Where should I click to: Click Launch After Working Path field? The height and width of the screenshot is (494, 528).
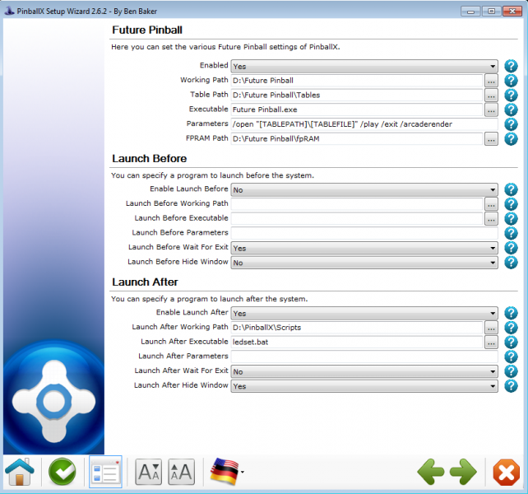[357, 328]
